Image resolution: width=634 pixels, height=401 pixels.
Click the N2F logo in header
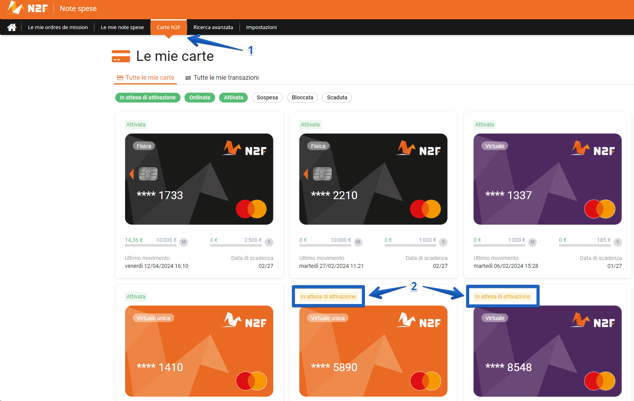coord(28,8)
